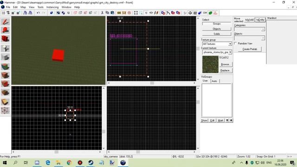Click the Copy icon in toolbar
This screenshot has height=167, width=297.
[x=107, y=13]
